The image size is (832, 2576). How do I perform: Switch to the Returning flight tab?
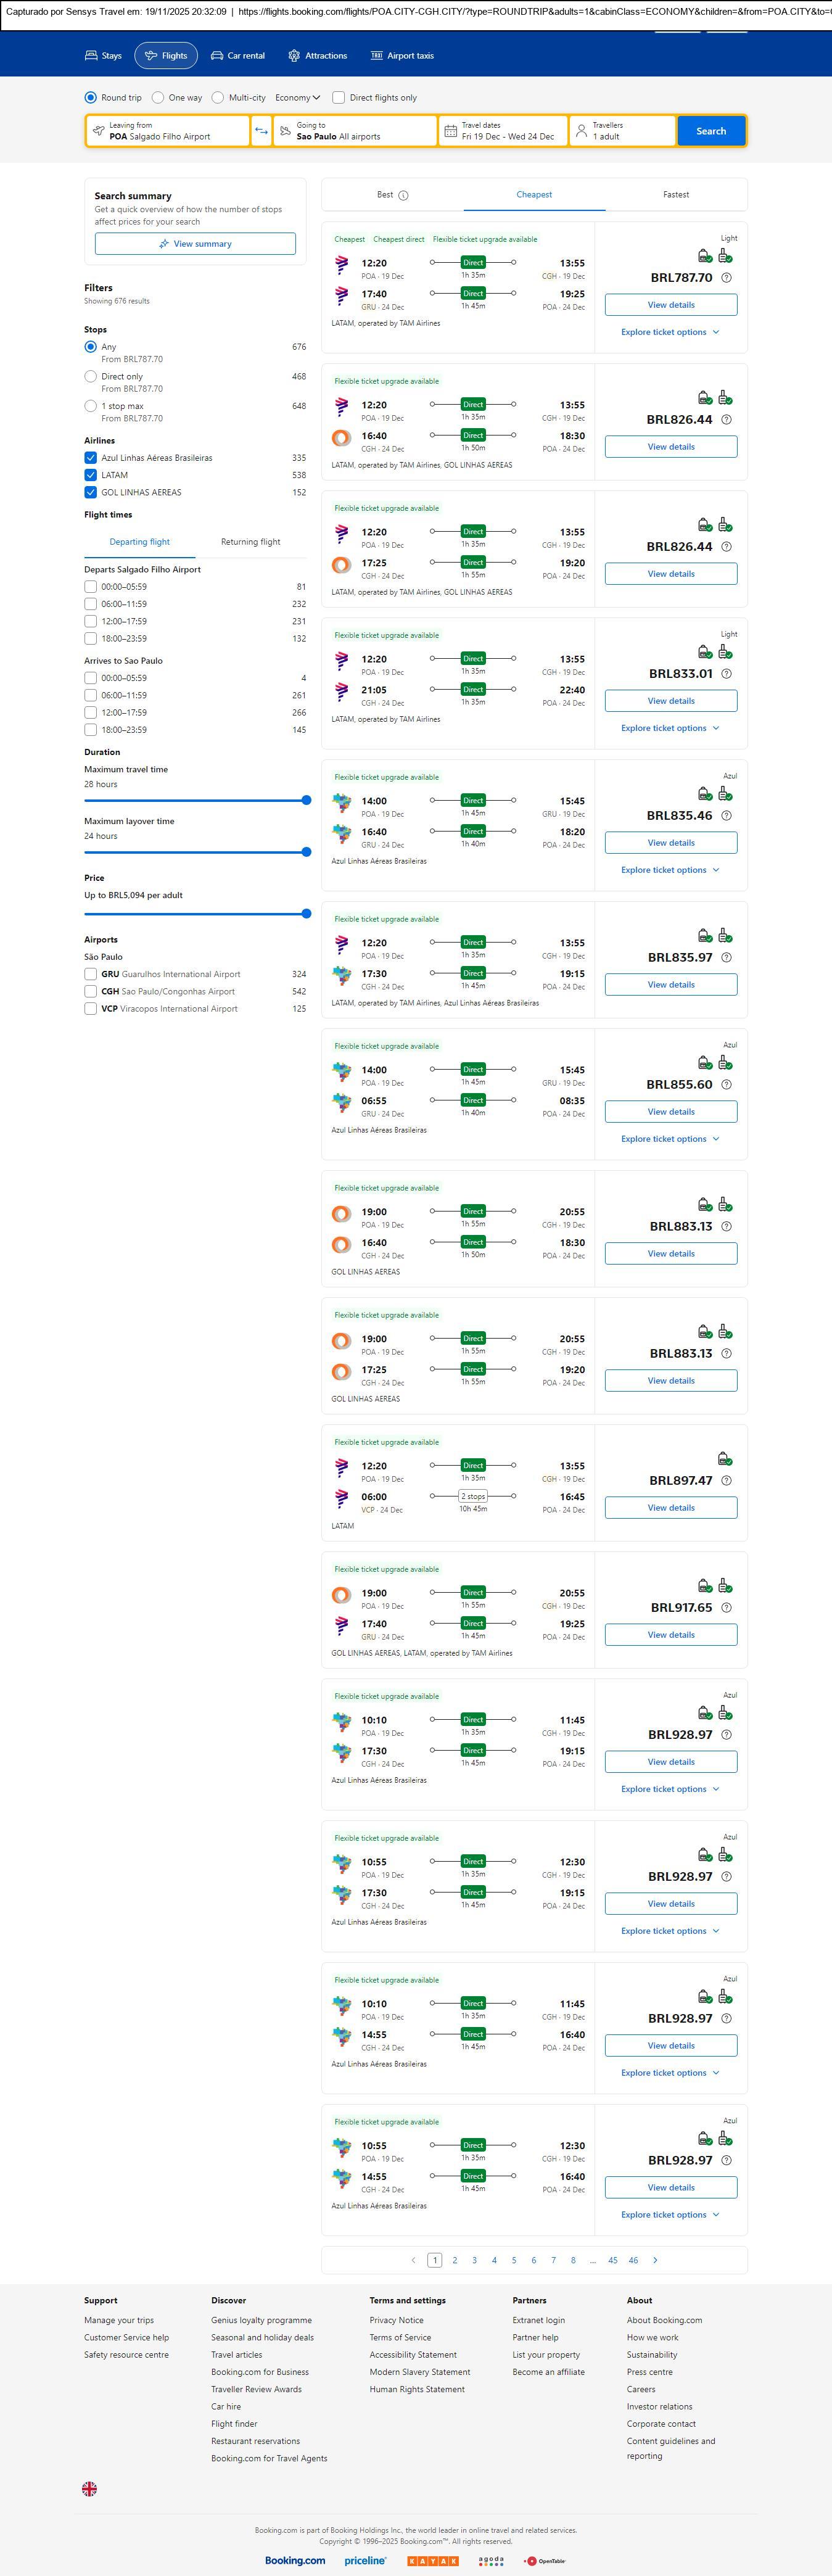[x=250, y=542]
